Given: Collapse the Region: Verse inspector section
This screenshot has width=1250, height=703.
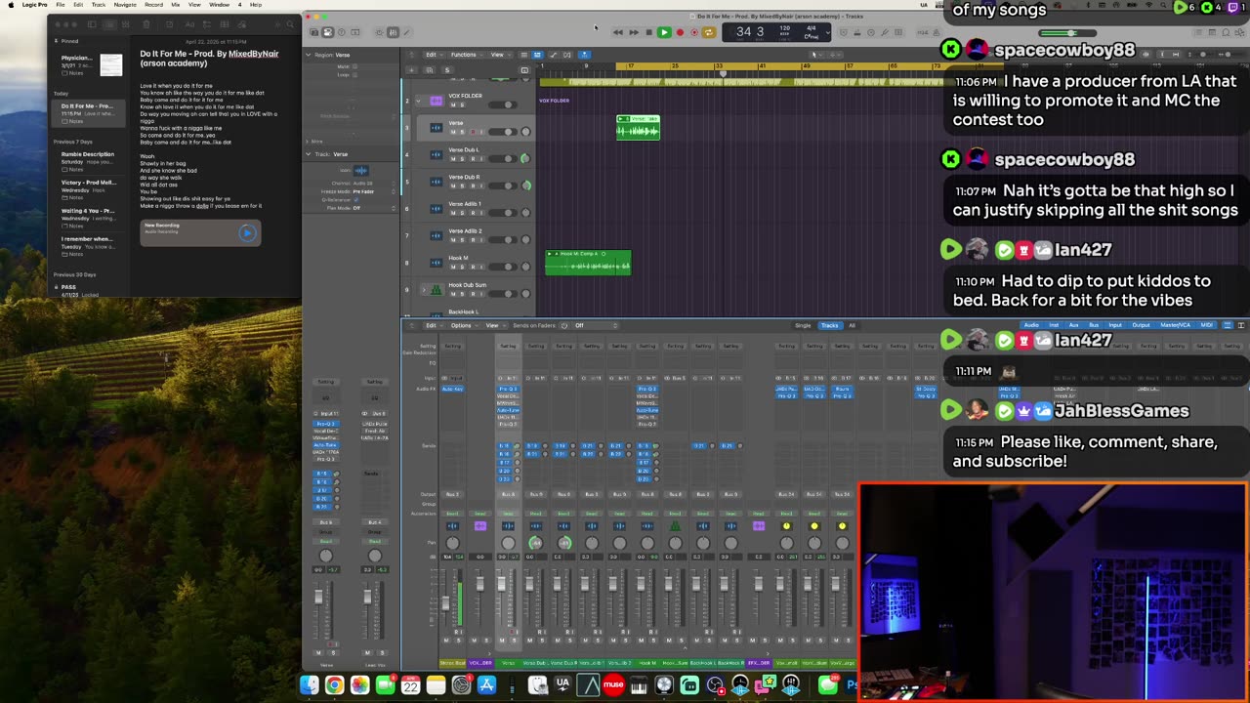Looking at the screenshot, I should (310, 55).
